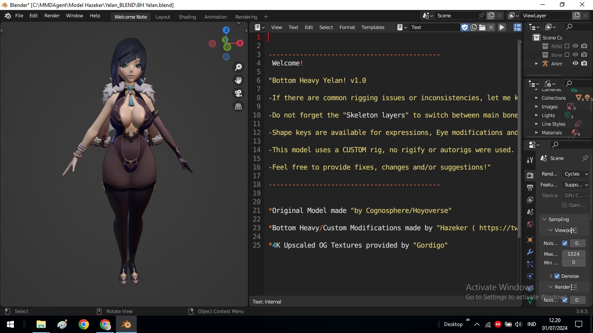Open the View Layer properties tab

(x=530, y=200)
